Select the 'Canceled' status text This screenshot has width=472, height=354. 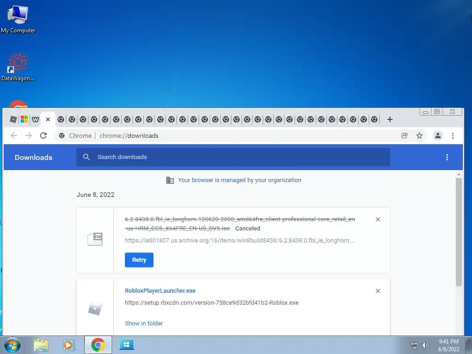248,229
